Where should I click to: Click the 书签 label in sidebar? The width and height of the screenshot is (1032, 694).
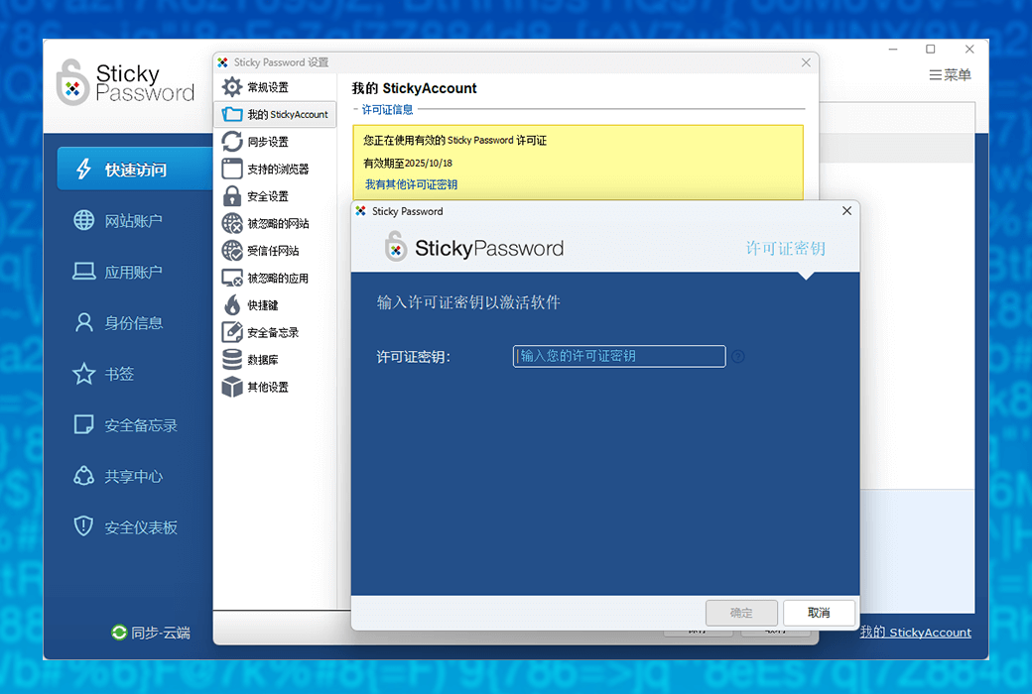[119, 375]
